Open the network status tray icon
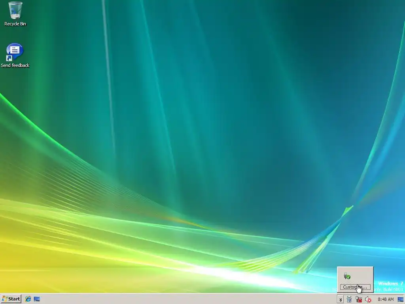The height and width of the screenshot is (304, 405). tap(358, 299)
